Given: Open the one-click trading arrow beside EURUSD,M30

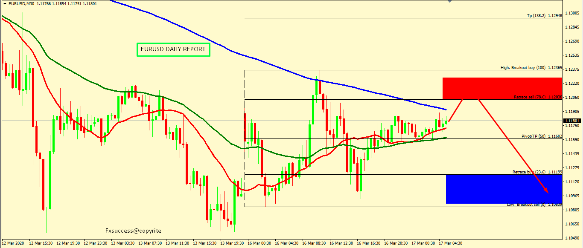Looking at the screenshot, I should tap(5, 4).
